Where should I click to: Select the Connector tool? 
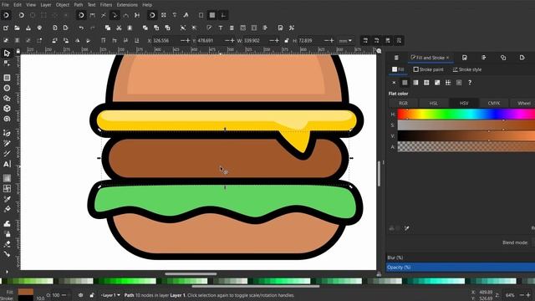tap(7, 254)
